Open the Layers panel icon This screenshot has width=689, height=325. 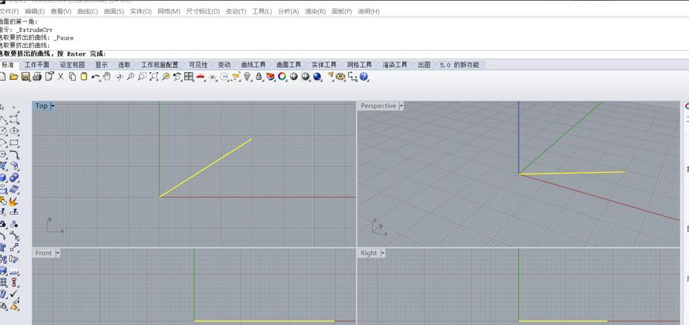coord(270,76)
